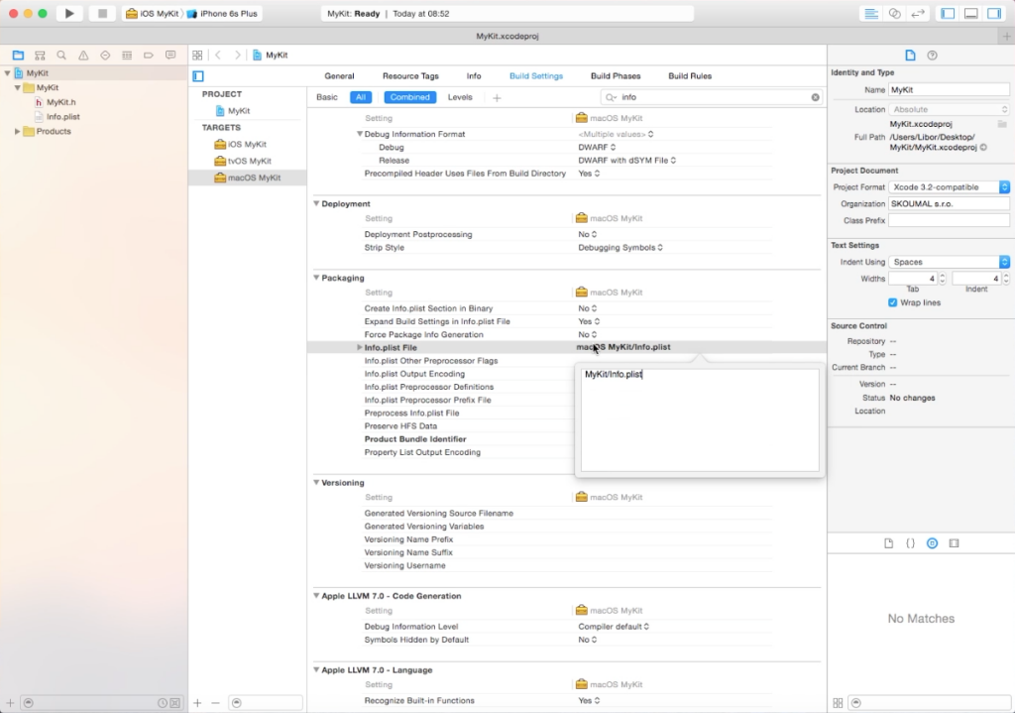
Task: Open the Test navigator diamond icon
Action: click(105, 56)
